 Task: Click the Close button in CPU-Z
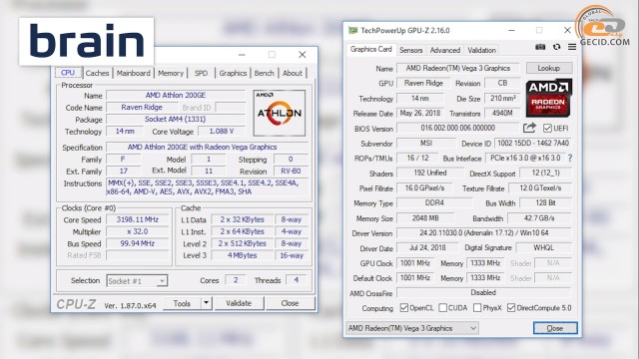pyautogui.click(x=291, y=303)
